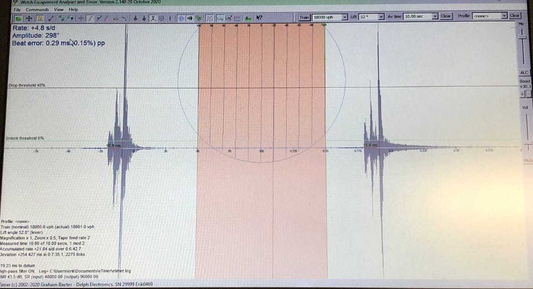This screenshot has width=533, height=289.
Task: Click Clear button next to Av time
Action: pyautogui.click(x=446, y=16)
